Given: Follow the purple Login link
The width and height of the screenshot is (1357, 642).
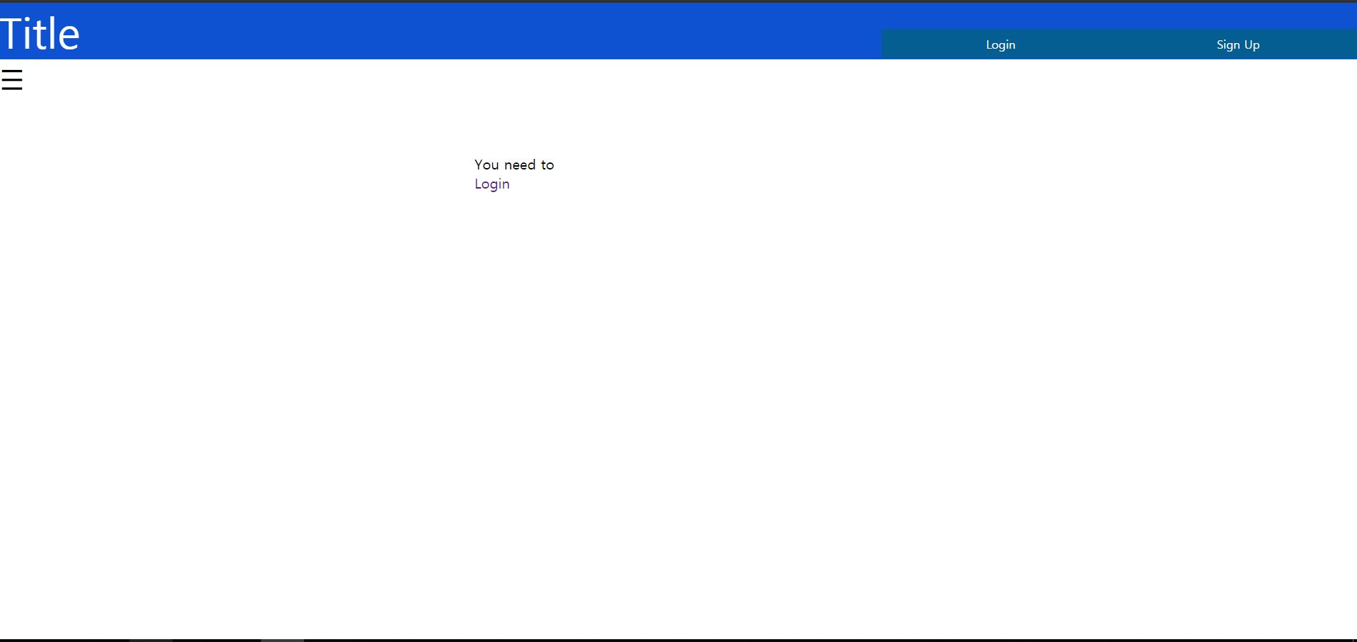Looking at the screenshot, I should tap(491, 184).
